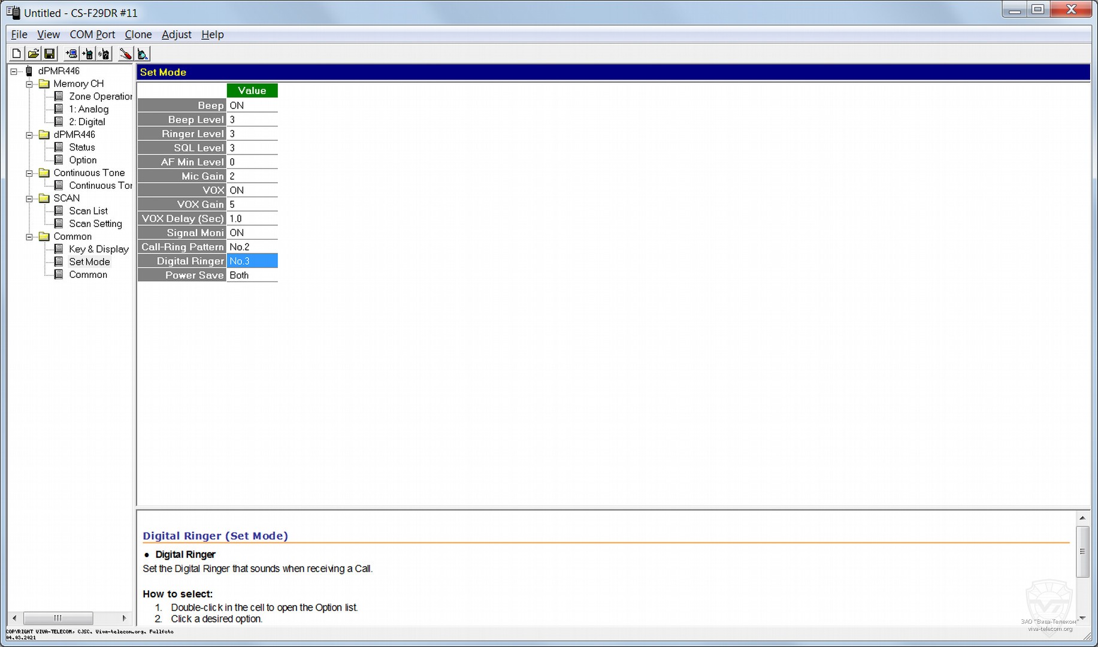Screen dimensions: 1098x647
Task: Click the radio information question mark icon
Action: [x=104, y=54]
